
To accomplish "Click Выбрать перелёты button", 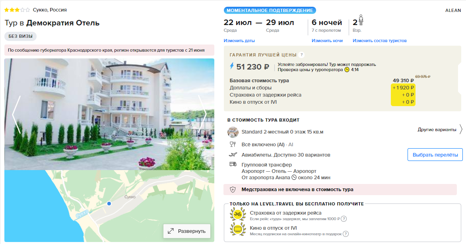I will pos(435,155).
